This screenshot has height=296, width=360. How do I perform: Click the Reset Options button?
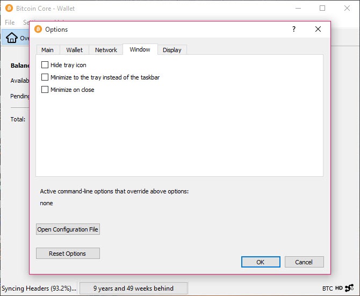pos(68,254)
